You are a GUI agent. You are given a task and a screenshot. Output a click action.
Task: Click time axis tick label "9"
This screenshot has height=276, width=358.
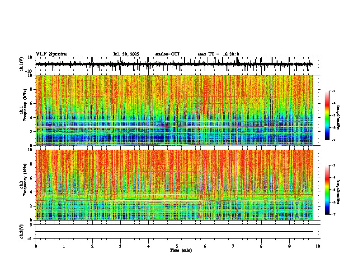[x=289, y=246]
